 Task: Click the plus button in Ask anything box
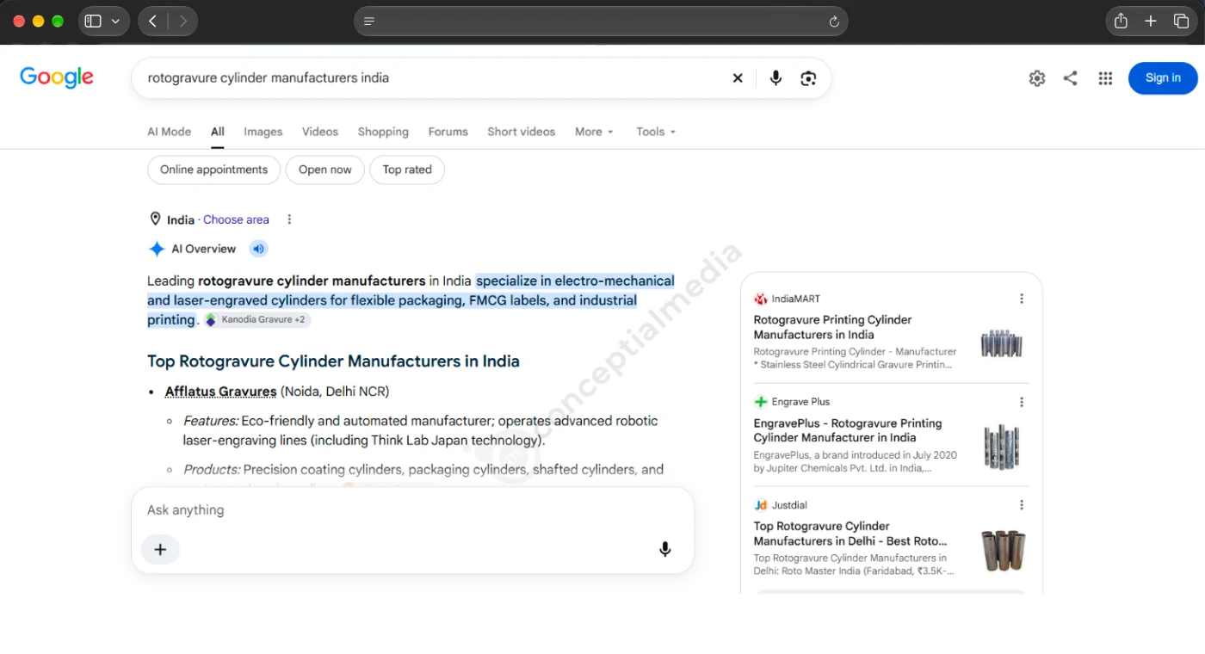[160, 549]
